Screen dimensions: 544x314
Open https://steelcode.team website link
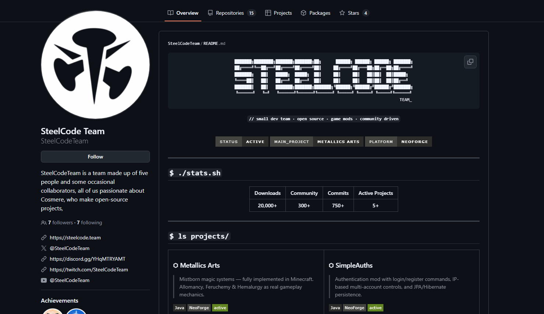75,238
